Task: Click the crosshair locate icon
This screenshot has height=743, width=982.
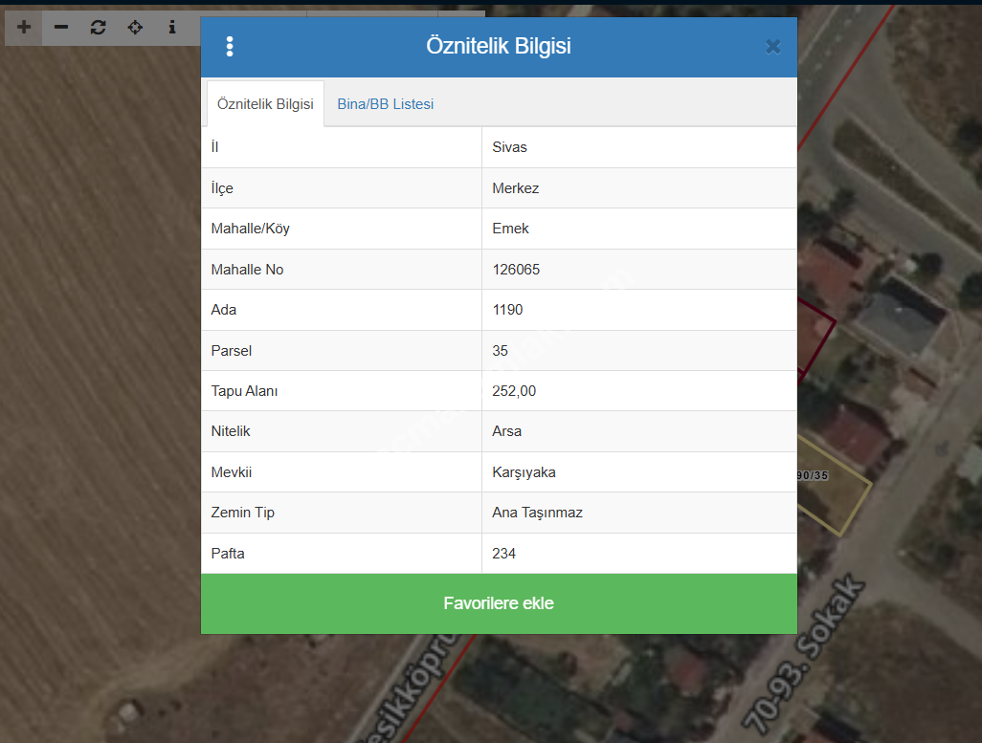Action: click(135, 27)
